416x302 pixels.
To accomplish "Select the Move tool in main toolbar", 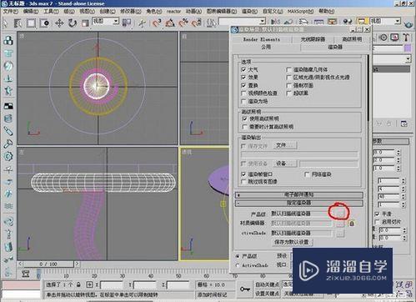I will (x=59, y=23).
